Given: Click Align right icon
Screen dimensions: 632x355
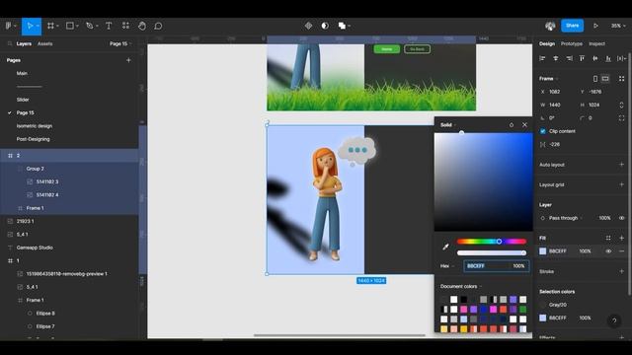Looking at the screenshot, I should pyautogui.click(x=569, y=59).
